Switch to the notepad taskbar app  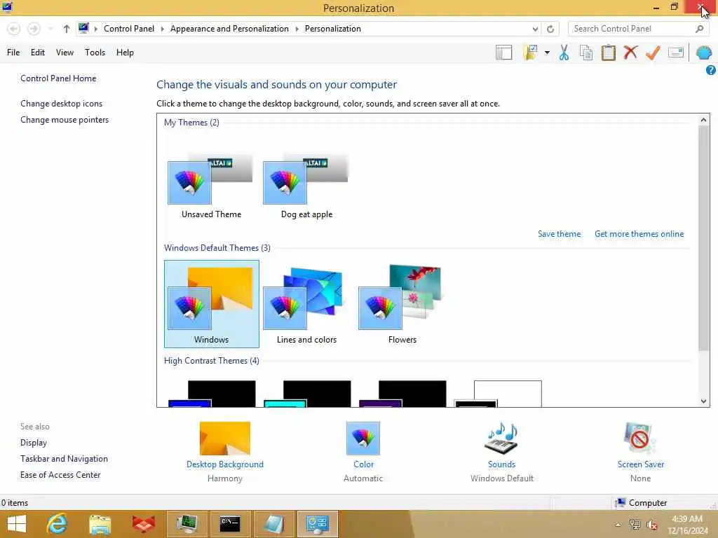273,524
